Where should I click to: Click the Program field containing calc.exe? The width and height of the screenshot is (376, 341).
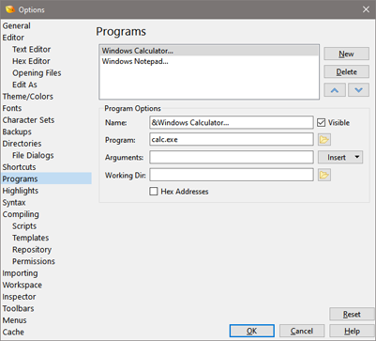(x=232, y=140)
